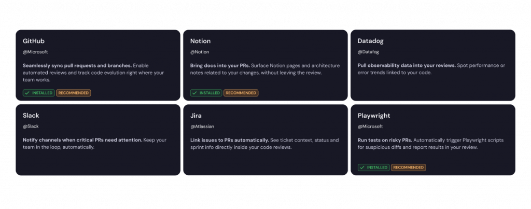Select the Recommended badge on the Playwright card
The width and height of the screenshot is (531, 209).
(408, 168)
